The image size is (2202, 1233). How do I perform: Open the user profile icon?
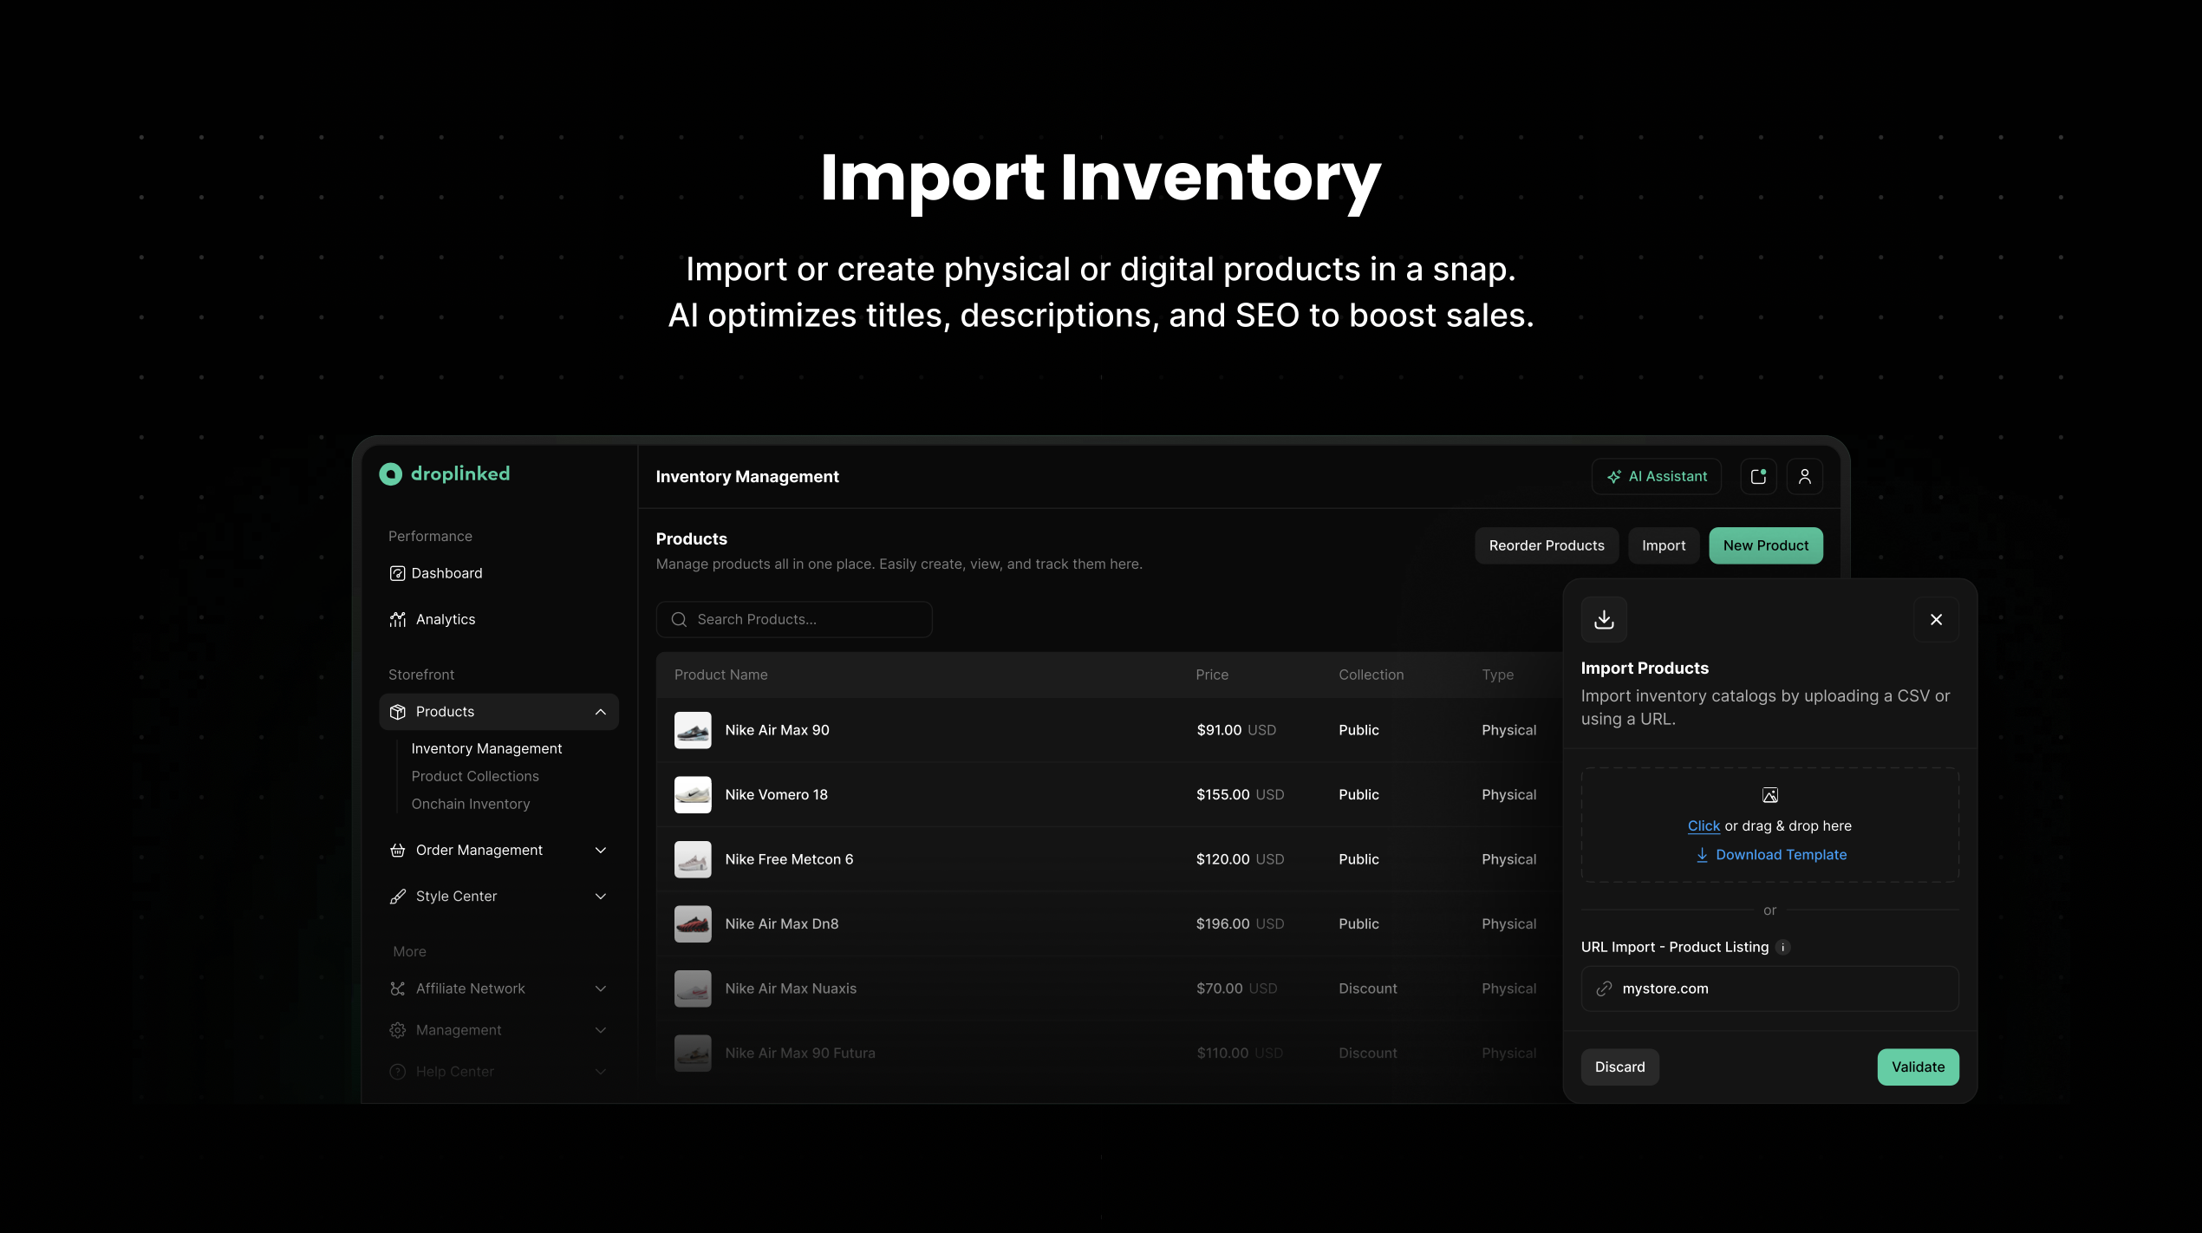[1805, 476]
